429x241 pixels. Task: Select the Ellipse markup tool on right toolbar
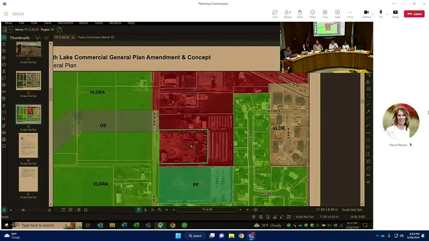(368, 146)
